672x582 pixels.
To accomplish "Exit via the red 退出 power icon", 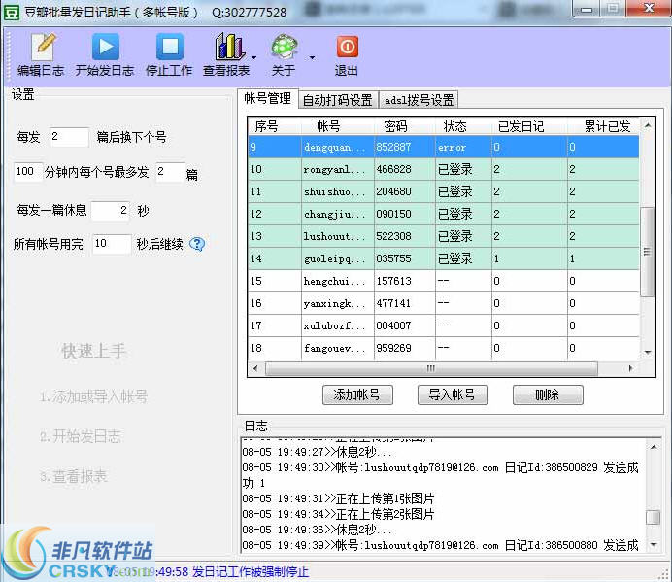I will (x=347, y=54).
